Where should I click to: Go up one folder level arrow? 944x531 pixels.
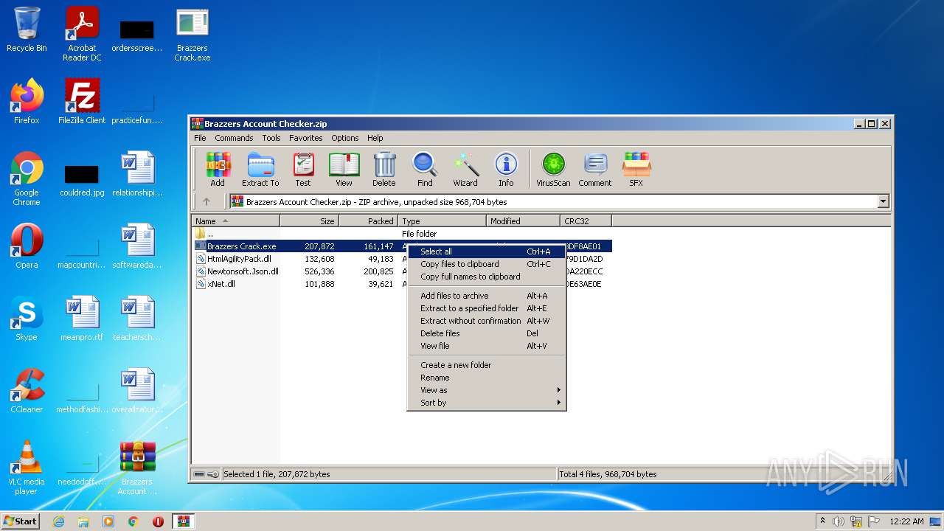click(206, 201)
